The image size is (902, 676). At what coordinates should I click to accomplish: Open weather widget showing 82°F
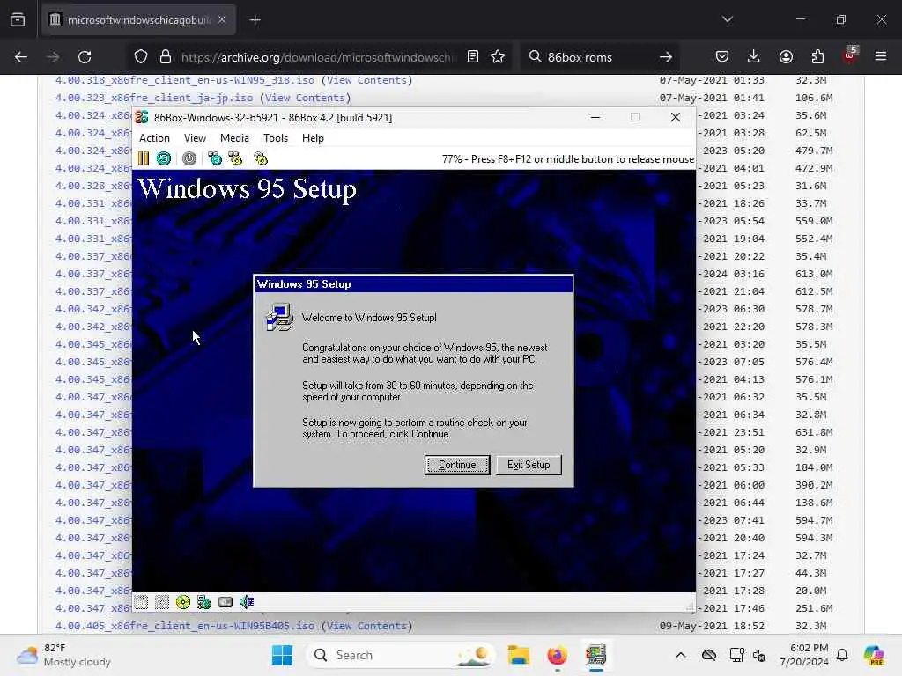point(63,655)
